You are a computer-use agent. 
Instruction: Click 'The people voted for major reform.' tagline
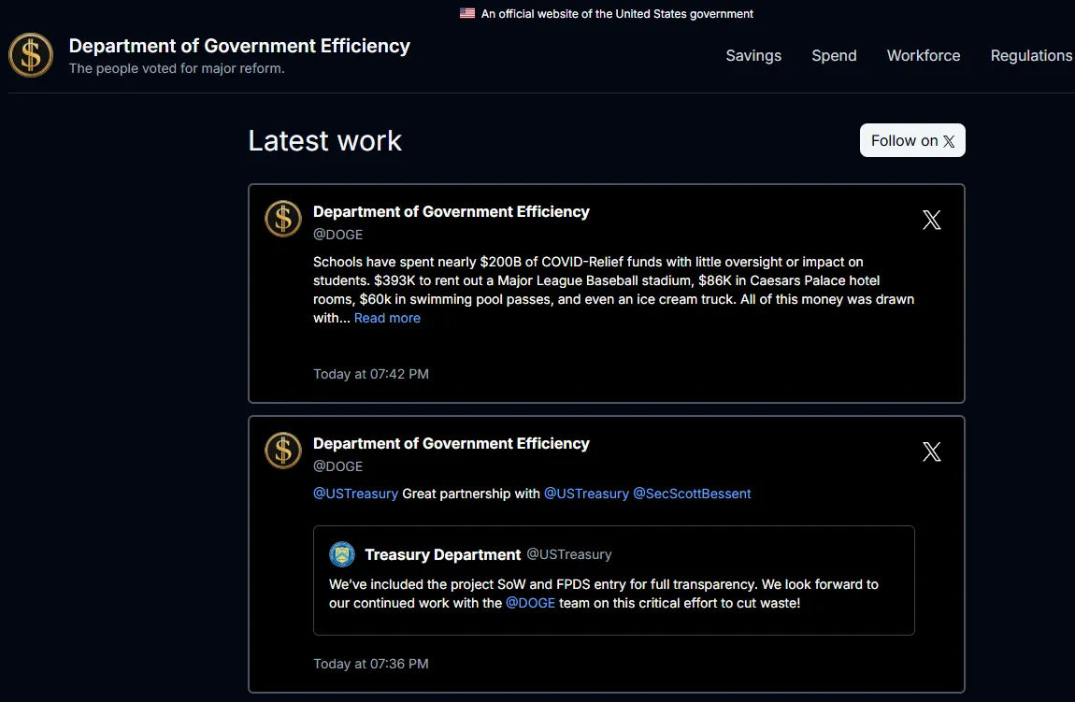pos(177,68)
